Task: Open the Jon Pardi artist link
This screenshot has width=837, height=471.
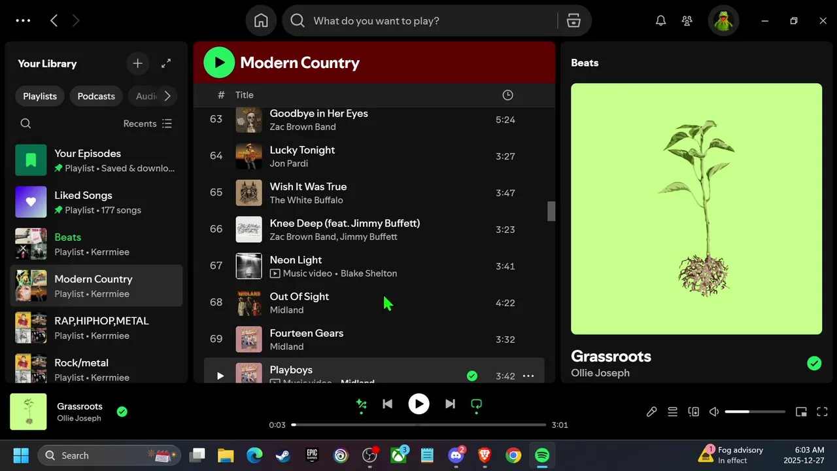Action: pyautogui.click(x=289, y=164)
